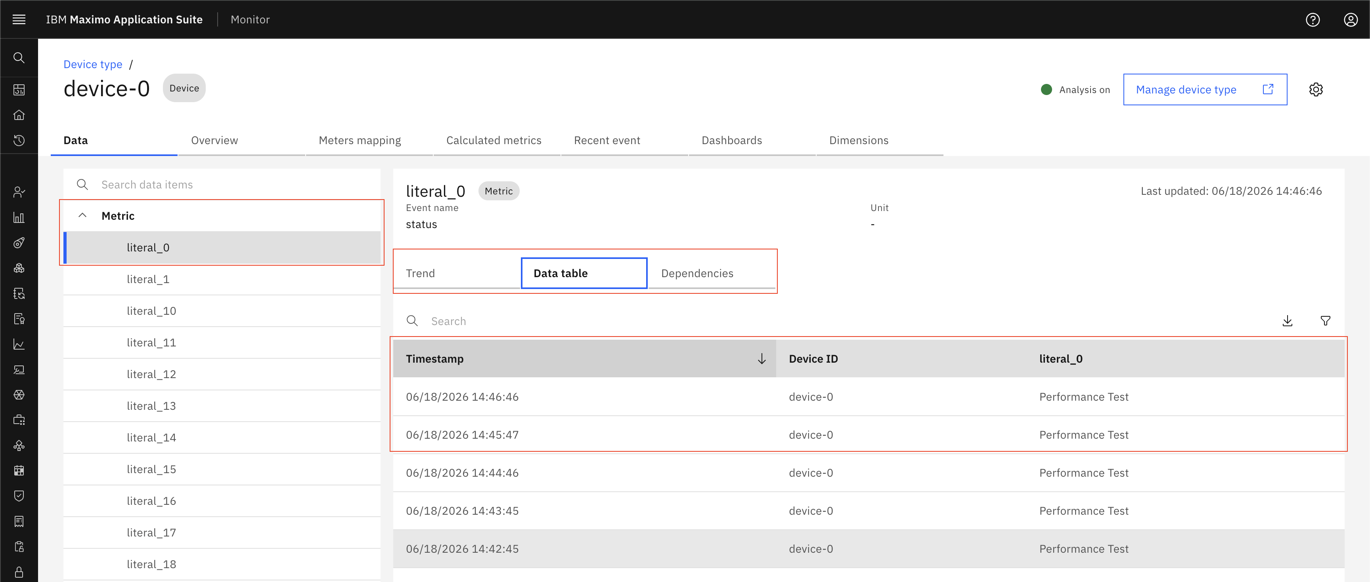Open the bar chart sidebar icon

[x=19, y=218]
